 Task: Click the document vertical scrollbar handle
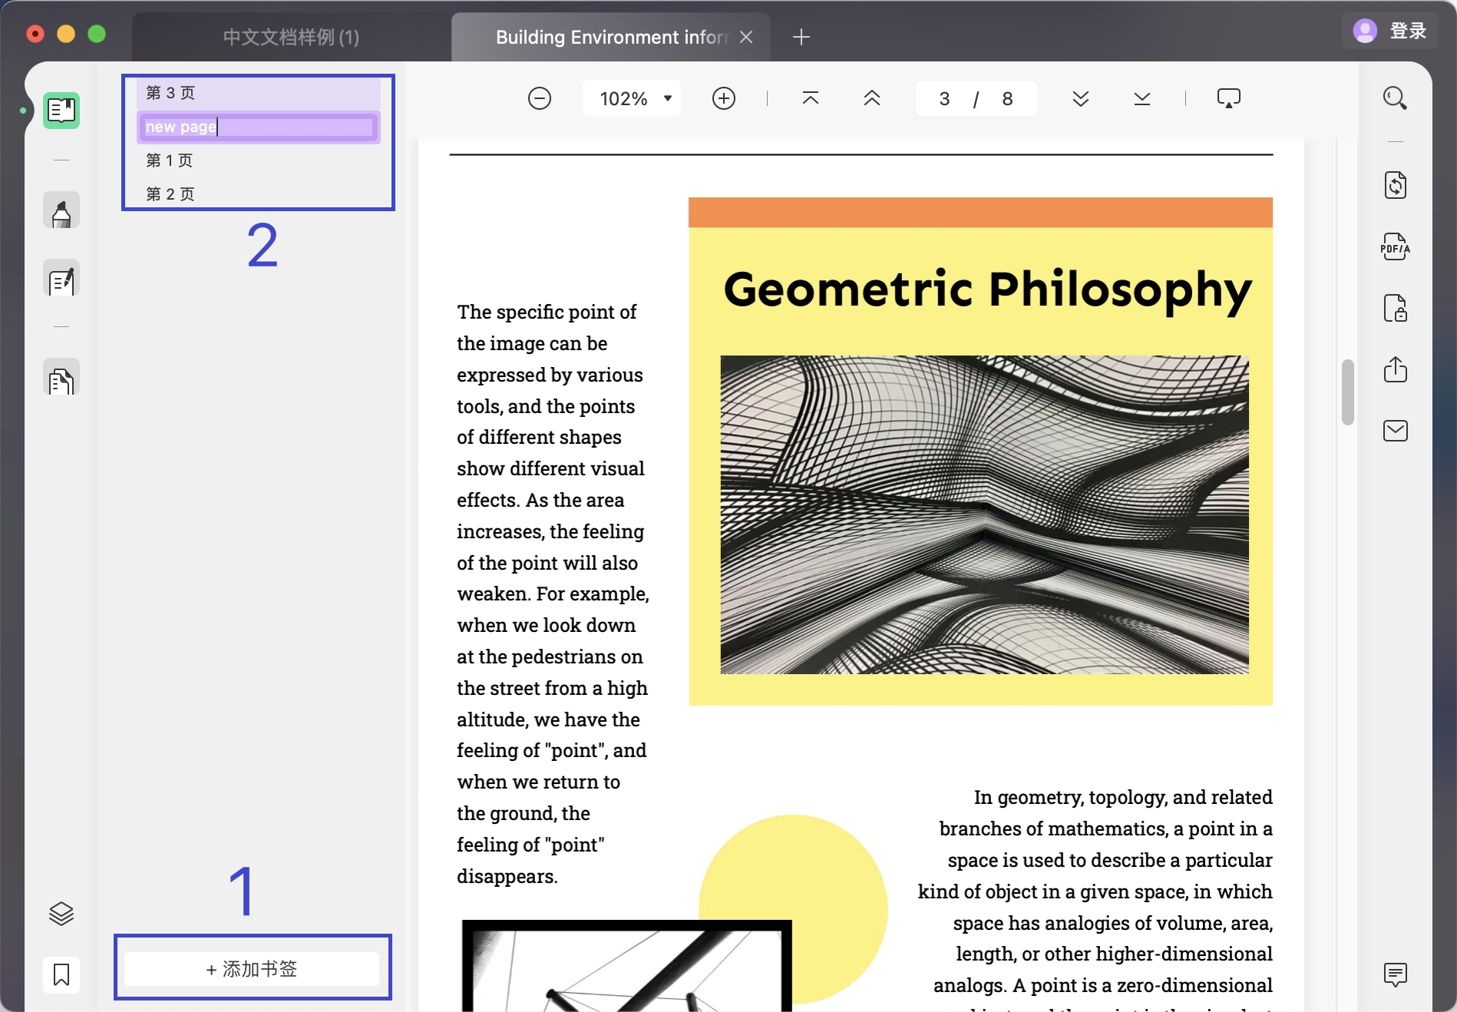click(x=1348, y=392)
